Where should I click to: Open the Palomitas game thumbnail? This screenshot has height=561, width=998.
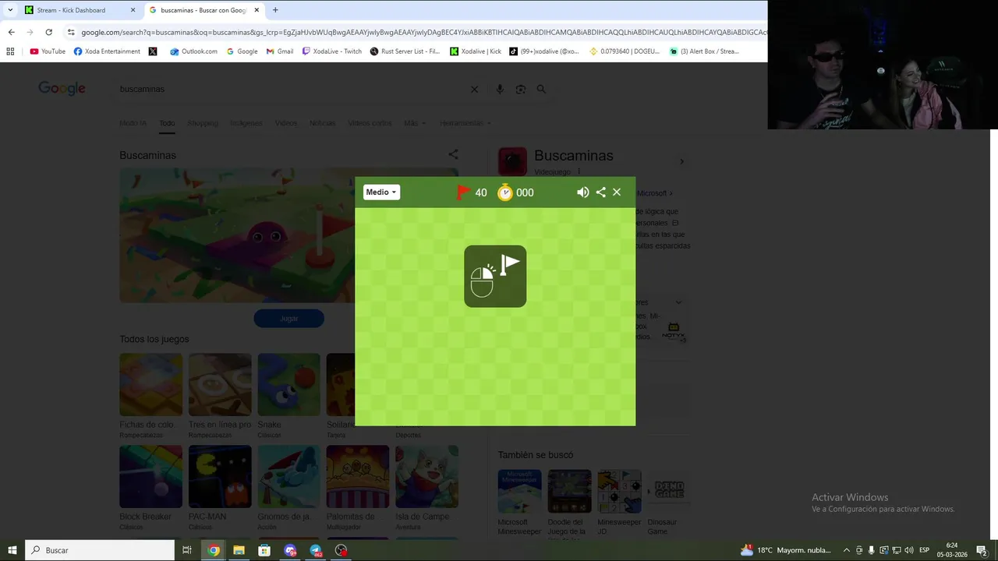[358, 476]
